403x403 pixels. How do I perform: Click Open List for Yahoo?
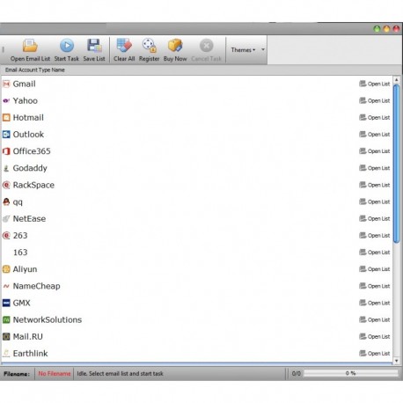pyautogui.click(x=375, y=100)
